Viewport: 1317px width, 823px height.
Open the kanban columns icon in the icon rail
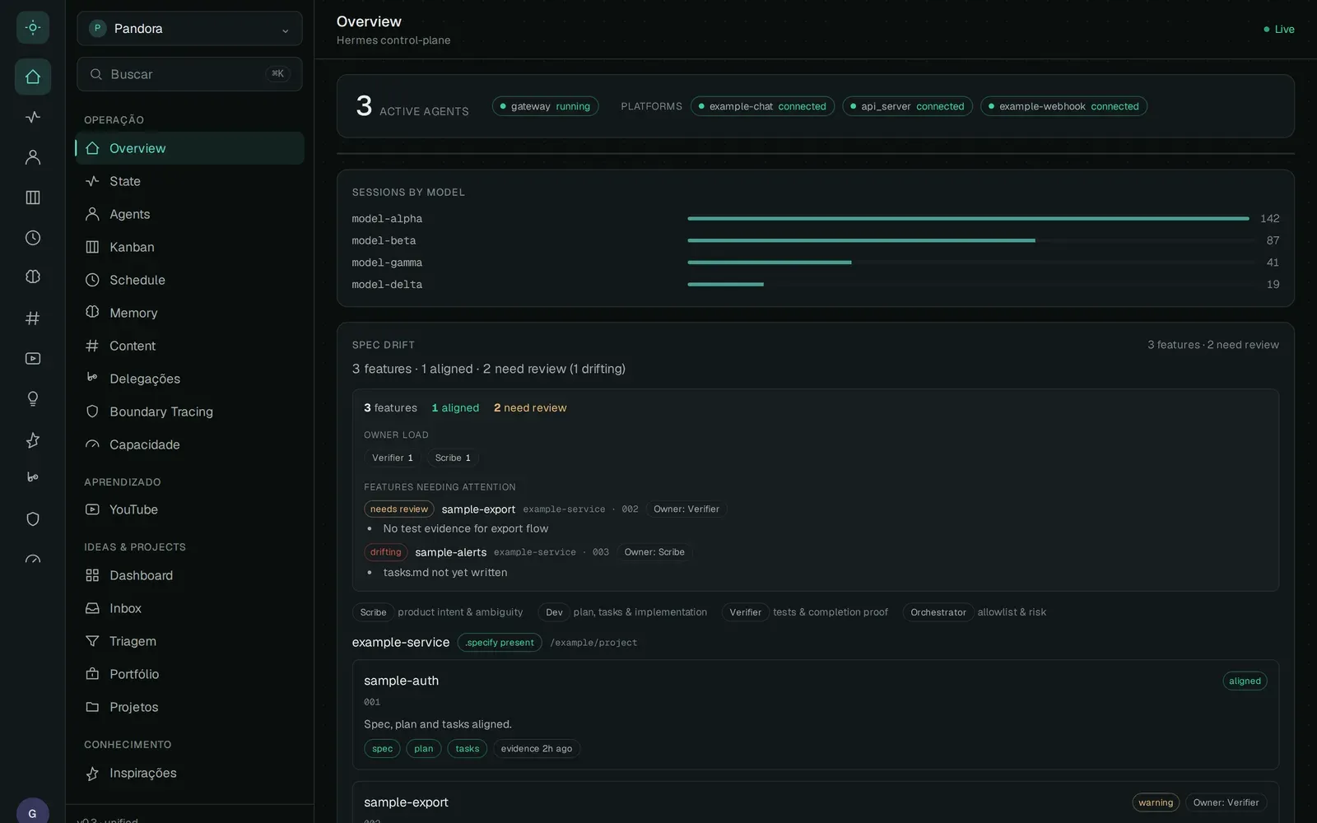[x=33, y=198]
